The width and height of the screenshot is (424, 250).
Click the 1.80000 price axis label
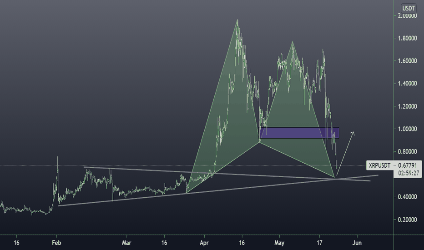[407, 38]
